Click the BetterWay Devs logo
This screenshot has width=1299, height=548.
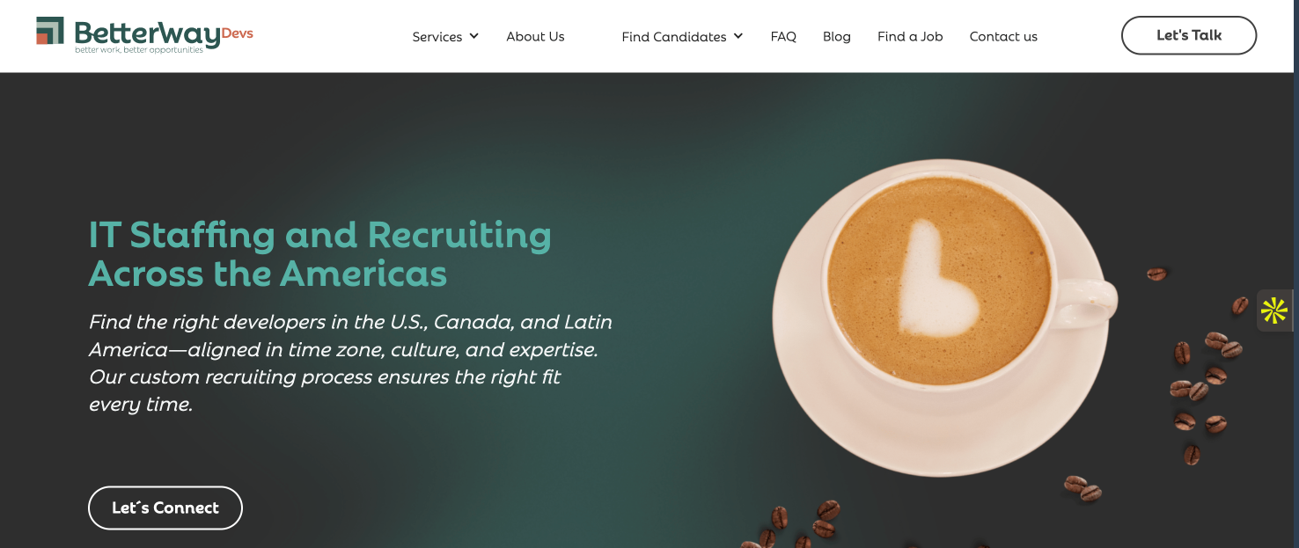tap(144, 35)
